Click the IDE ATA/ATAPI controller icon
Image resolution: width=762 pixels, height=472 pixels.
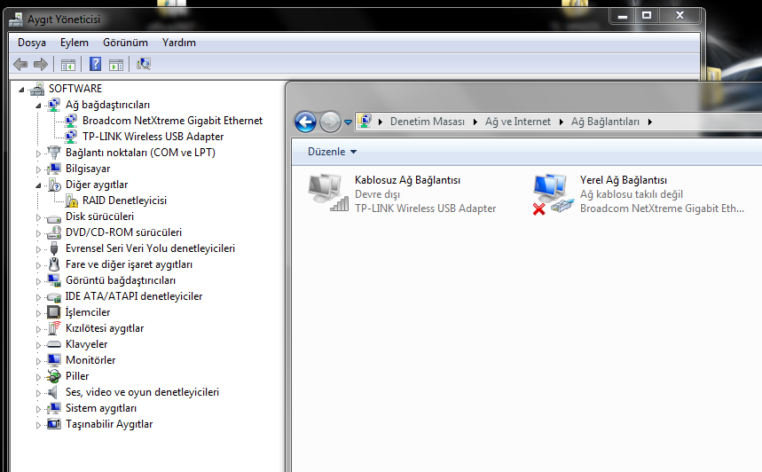(x=53, y=297)
